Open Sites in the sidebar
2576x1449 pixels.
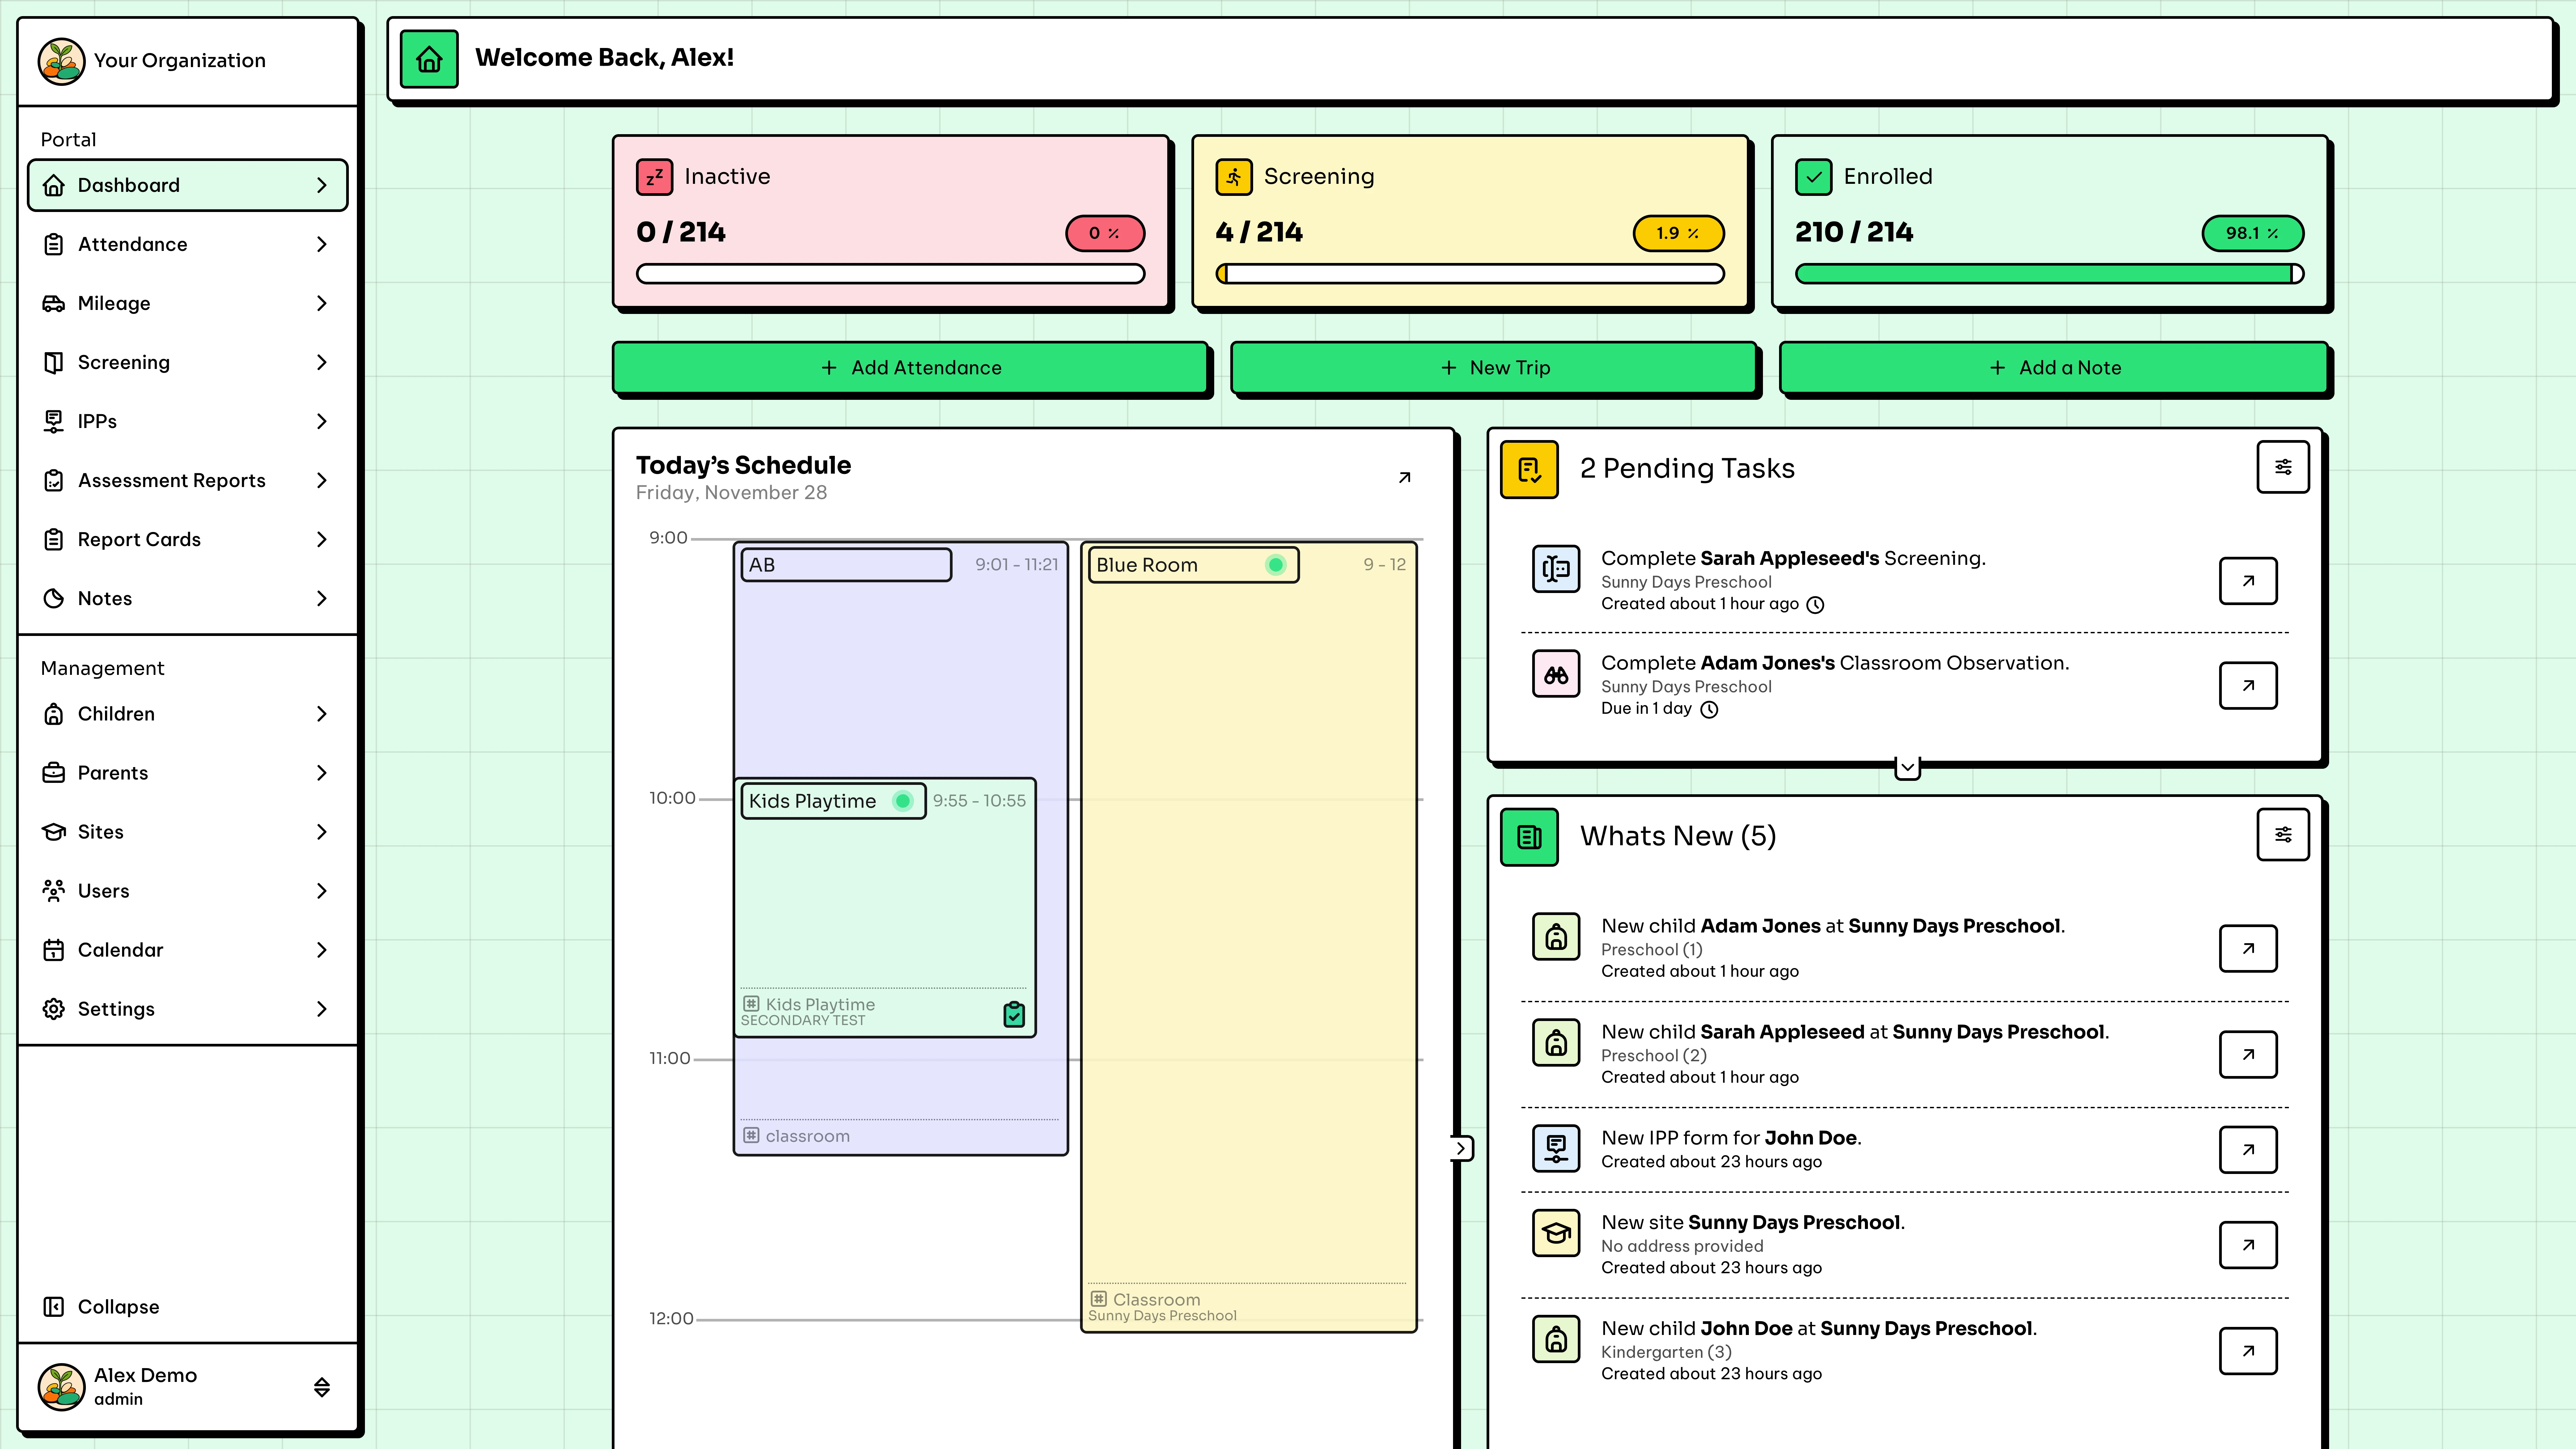(187, 832)
